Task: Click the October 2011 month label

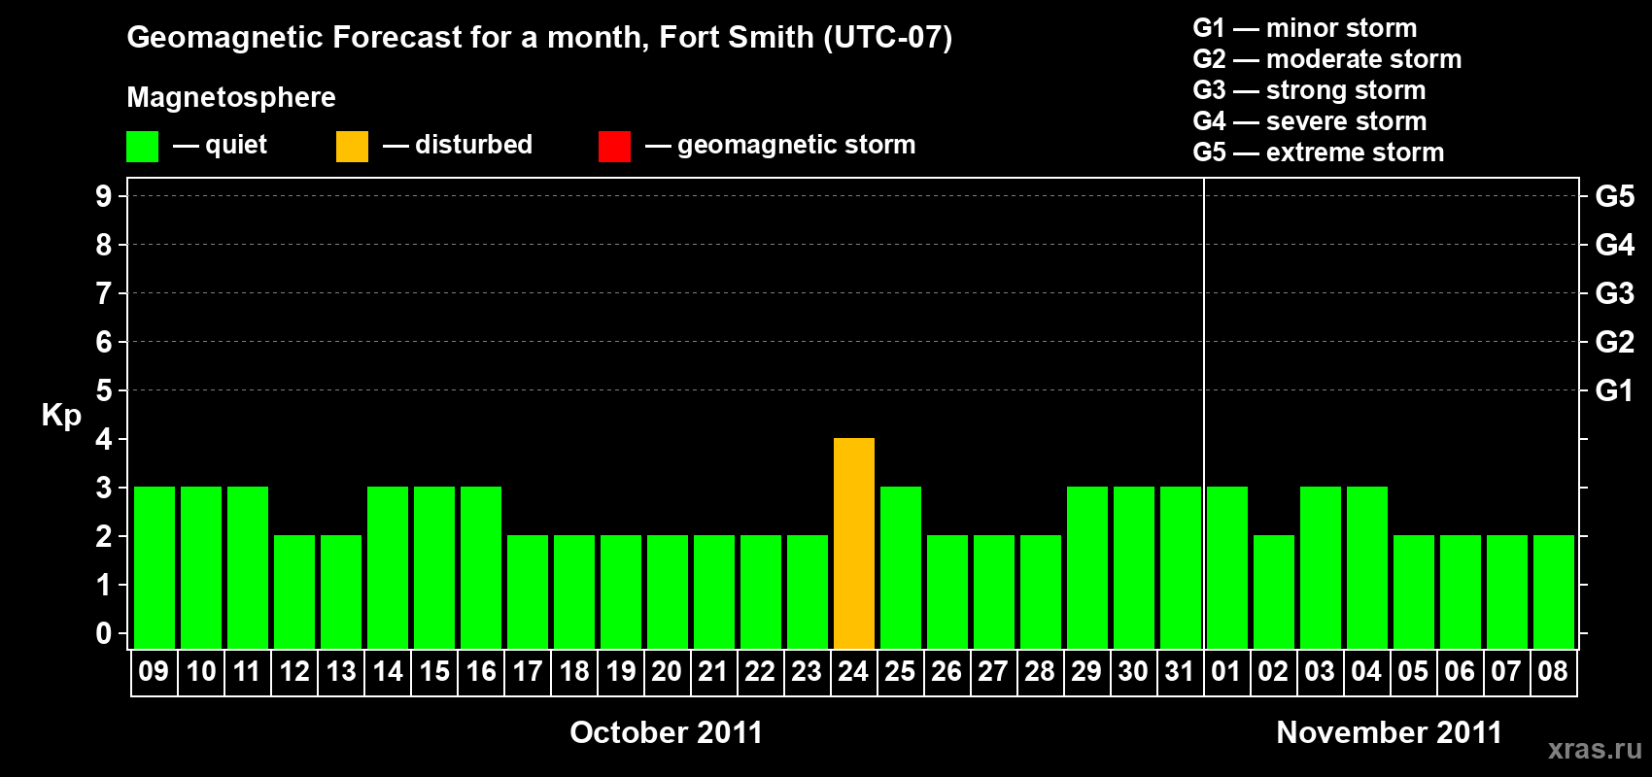Action: (667, 732)
